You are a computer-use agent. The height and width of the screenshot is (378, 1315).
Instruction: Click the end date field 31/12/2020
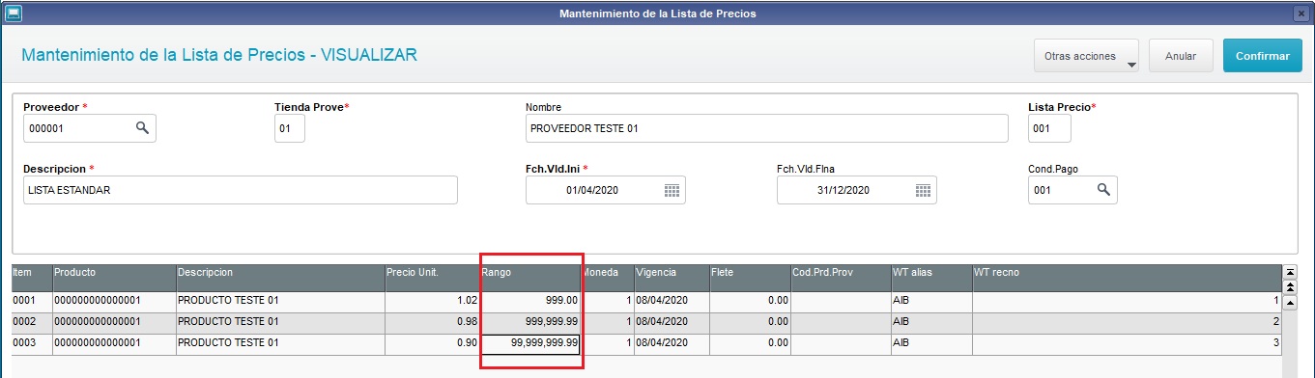pyautogui.click(x=856, y=190)
